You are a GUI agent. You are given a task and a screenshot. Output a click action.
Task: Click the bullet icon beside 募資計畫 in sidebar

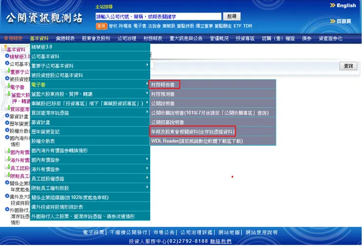(7, 115)
